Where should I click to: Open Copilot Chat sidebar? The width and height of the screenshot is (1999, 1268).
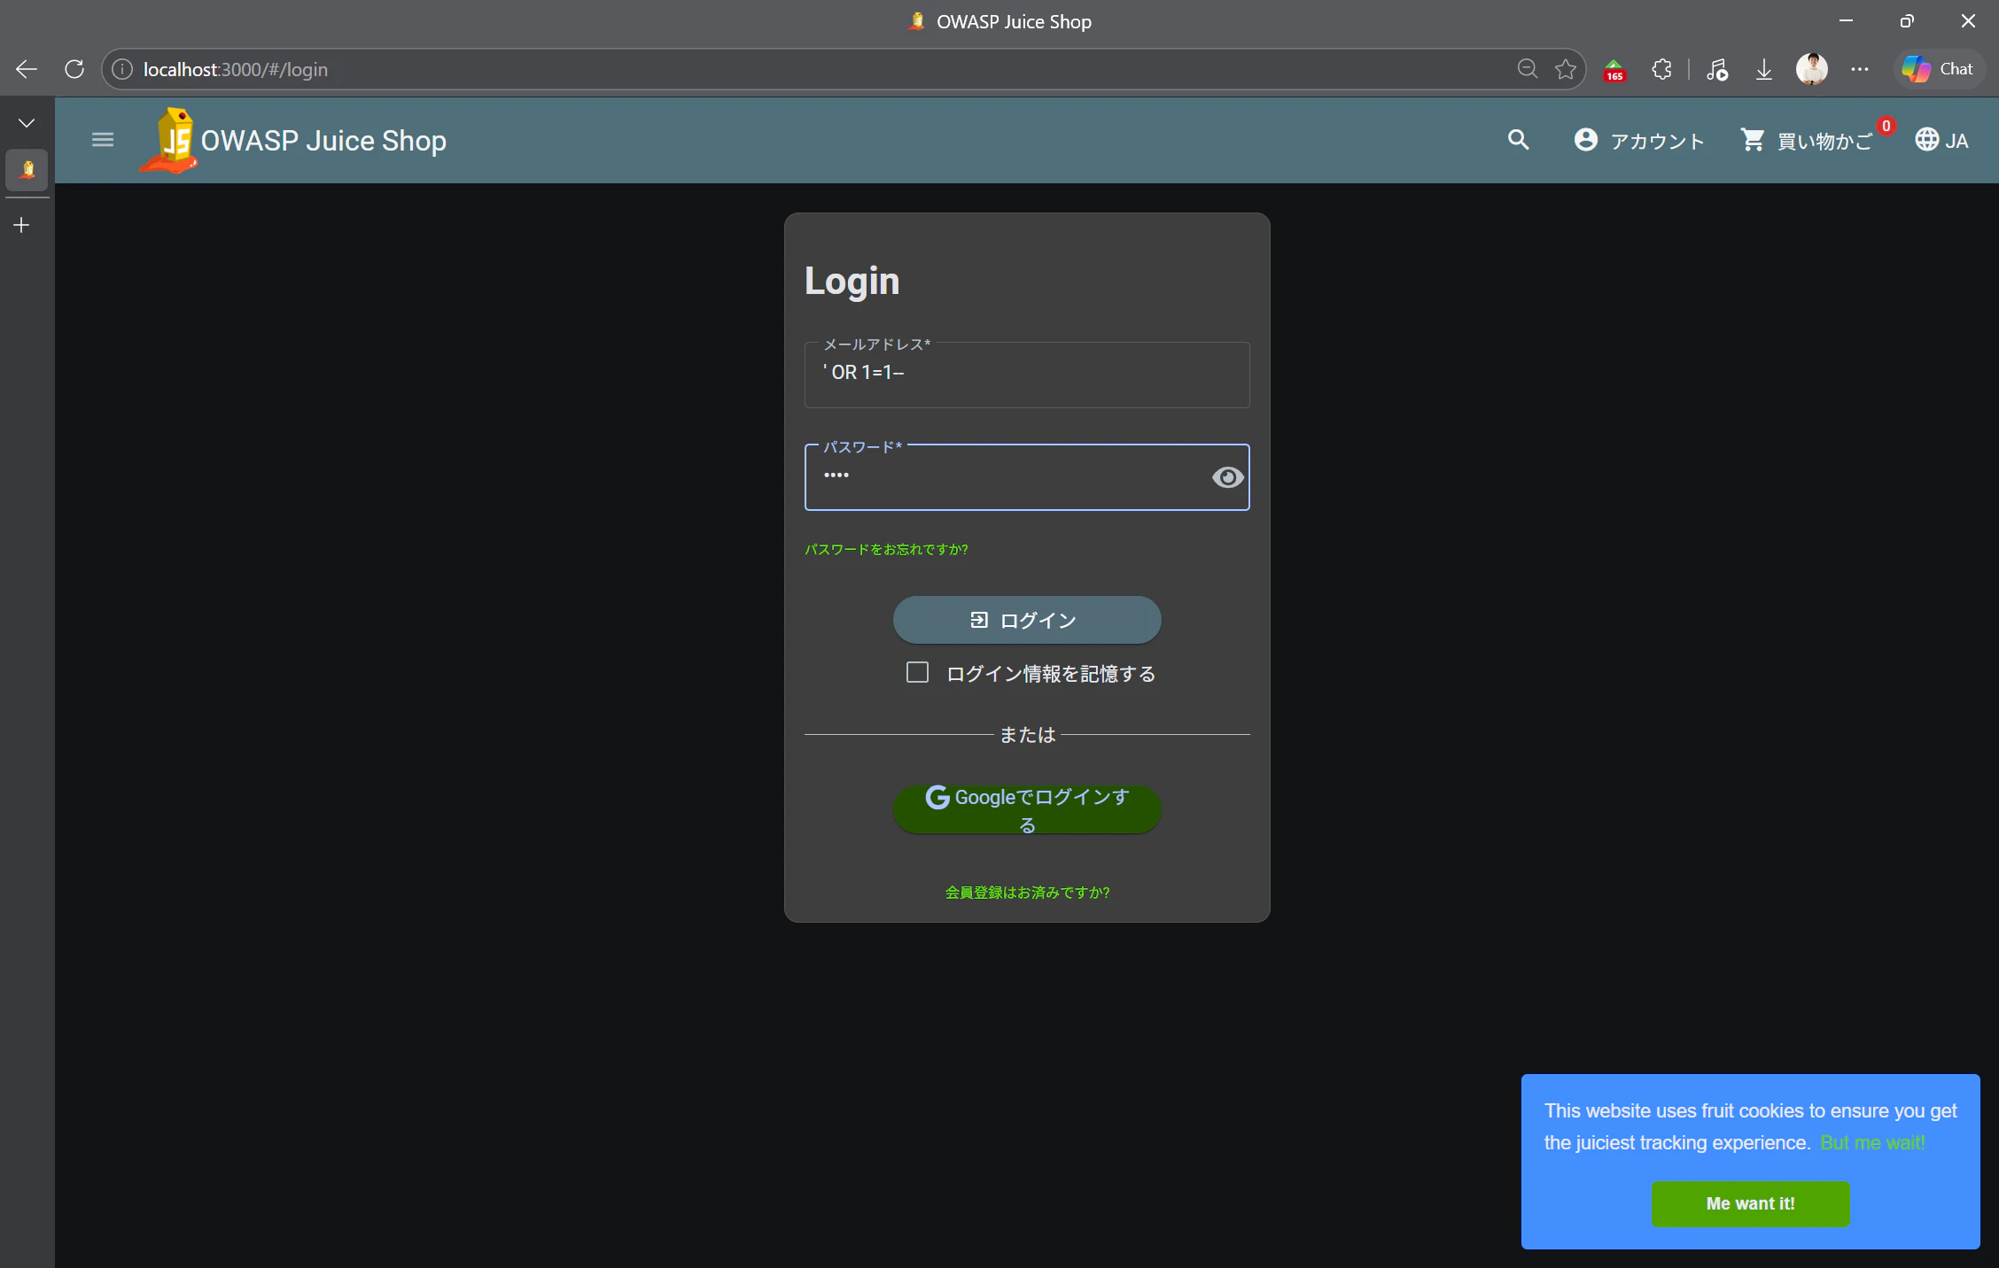tap(1938, 69)
